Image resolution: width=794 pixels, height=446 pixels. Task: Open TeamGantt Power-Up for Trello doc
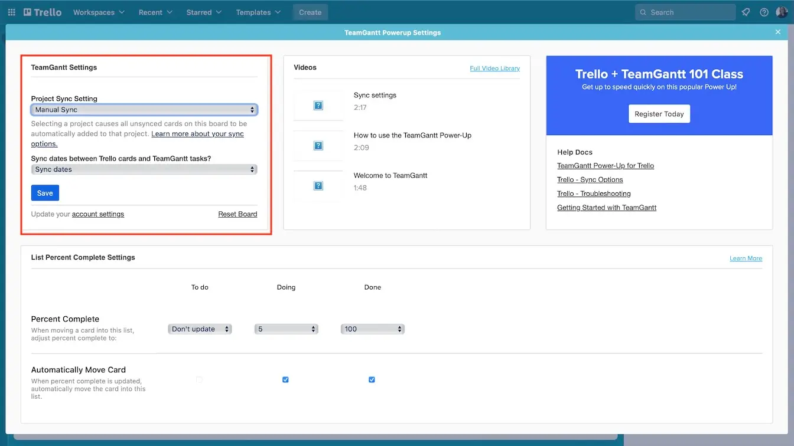(x=606, y=166)
